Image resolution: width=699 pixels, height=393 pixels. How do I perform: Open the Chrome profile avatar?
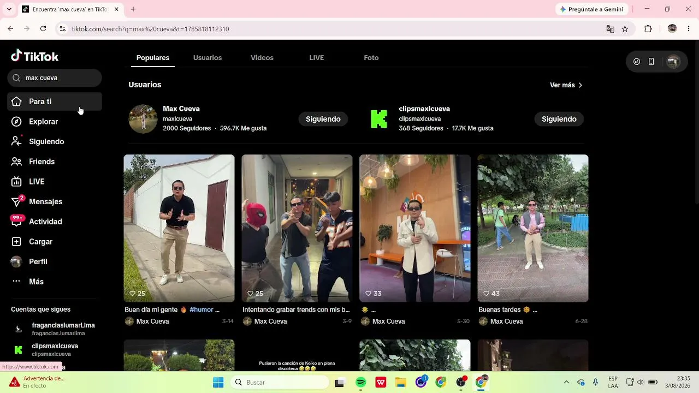[x=672, y=29]
